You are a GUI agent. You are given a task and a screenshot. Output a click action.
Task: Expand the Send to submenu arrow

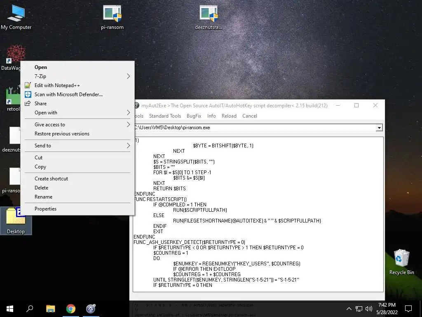pyautogui.click(x=128, y=146)
